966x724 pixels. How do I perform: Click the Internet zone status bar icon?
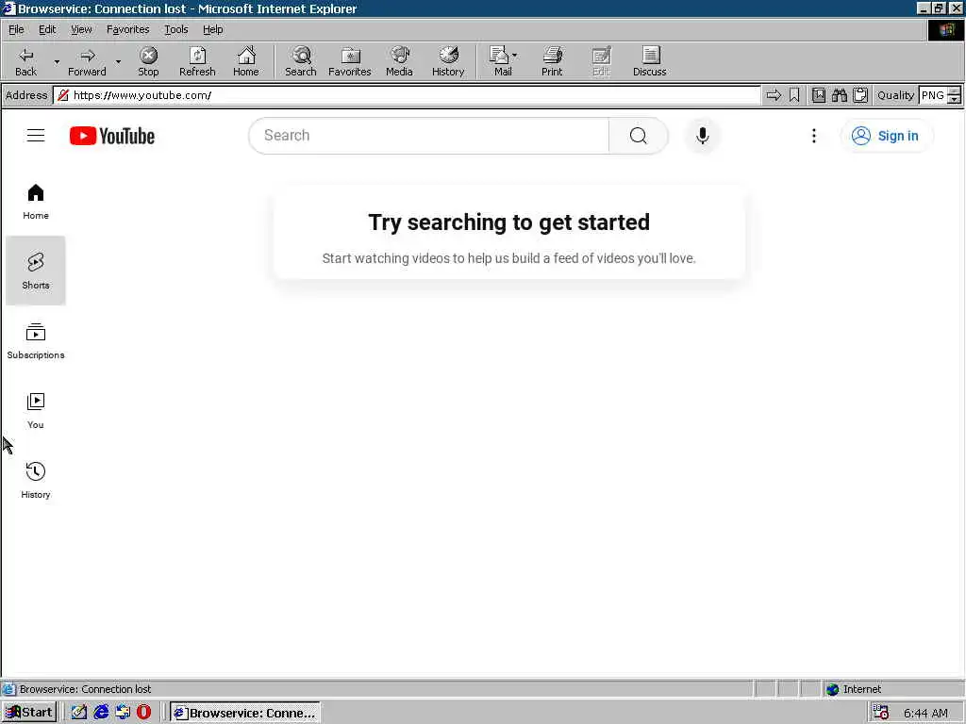[x=832, y=689]
